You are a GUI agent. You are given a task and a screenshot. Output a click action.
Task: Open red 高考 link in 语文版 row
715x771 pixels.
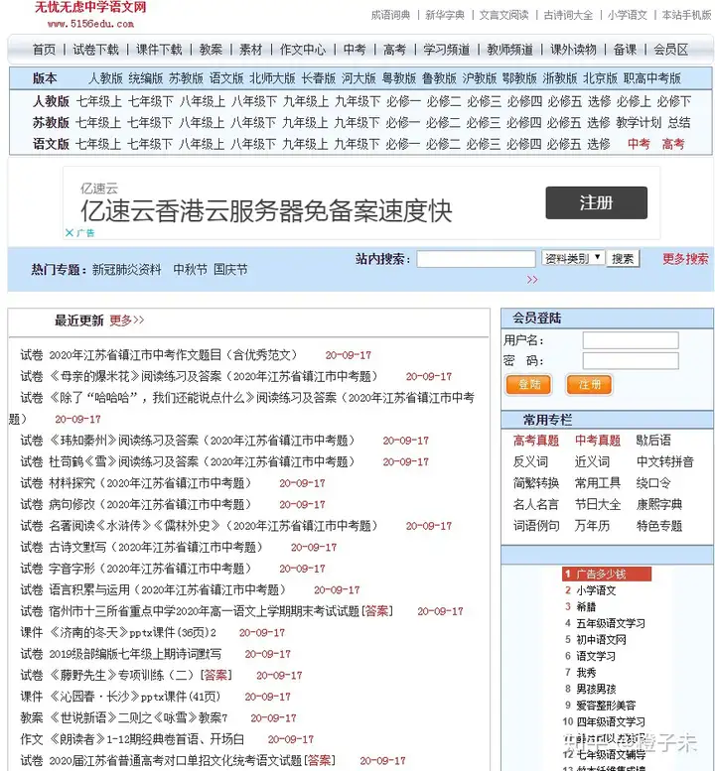673,144
